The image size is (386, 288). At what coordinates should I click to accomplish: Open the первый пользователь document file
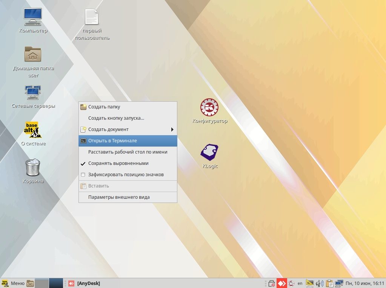[x=92, y=17]
